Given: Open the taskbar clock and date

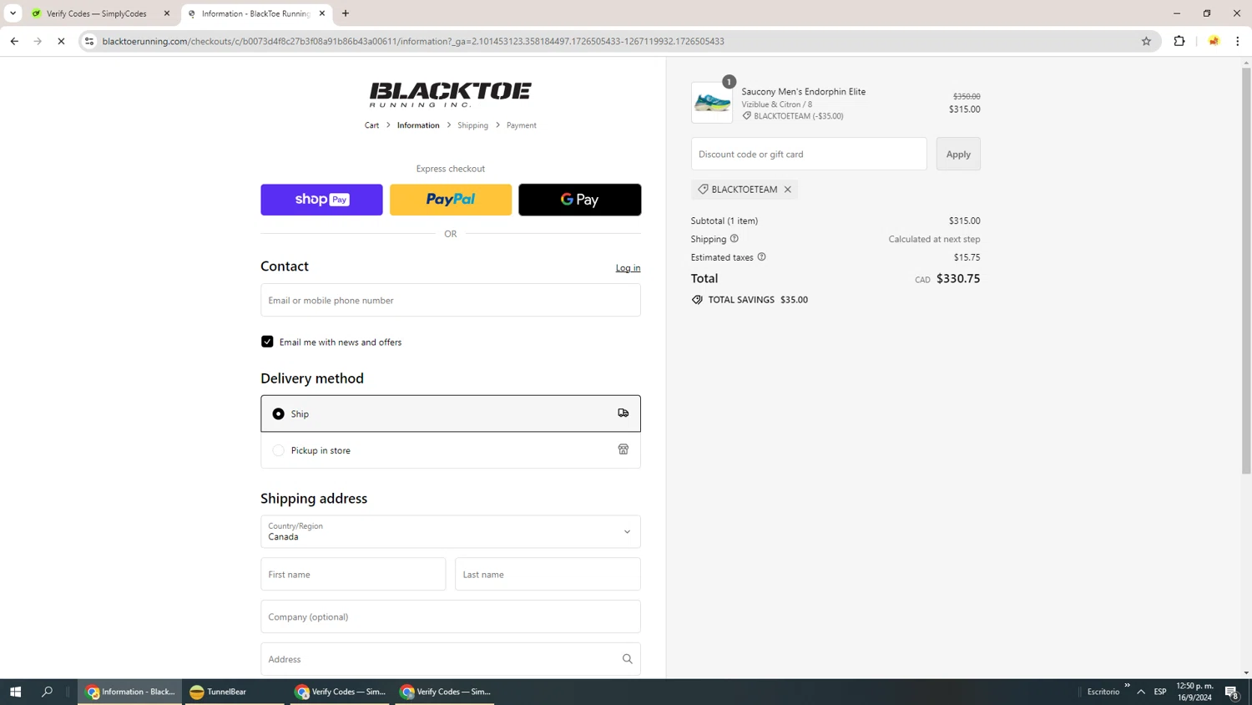Looking at the screenshot, I should pyautogui.click(x=1194, y=692).
